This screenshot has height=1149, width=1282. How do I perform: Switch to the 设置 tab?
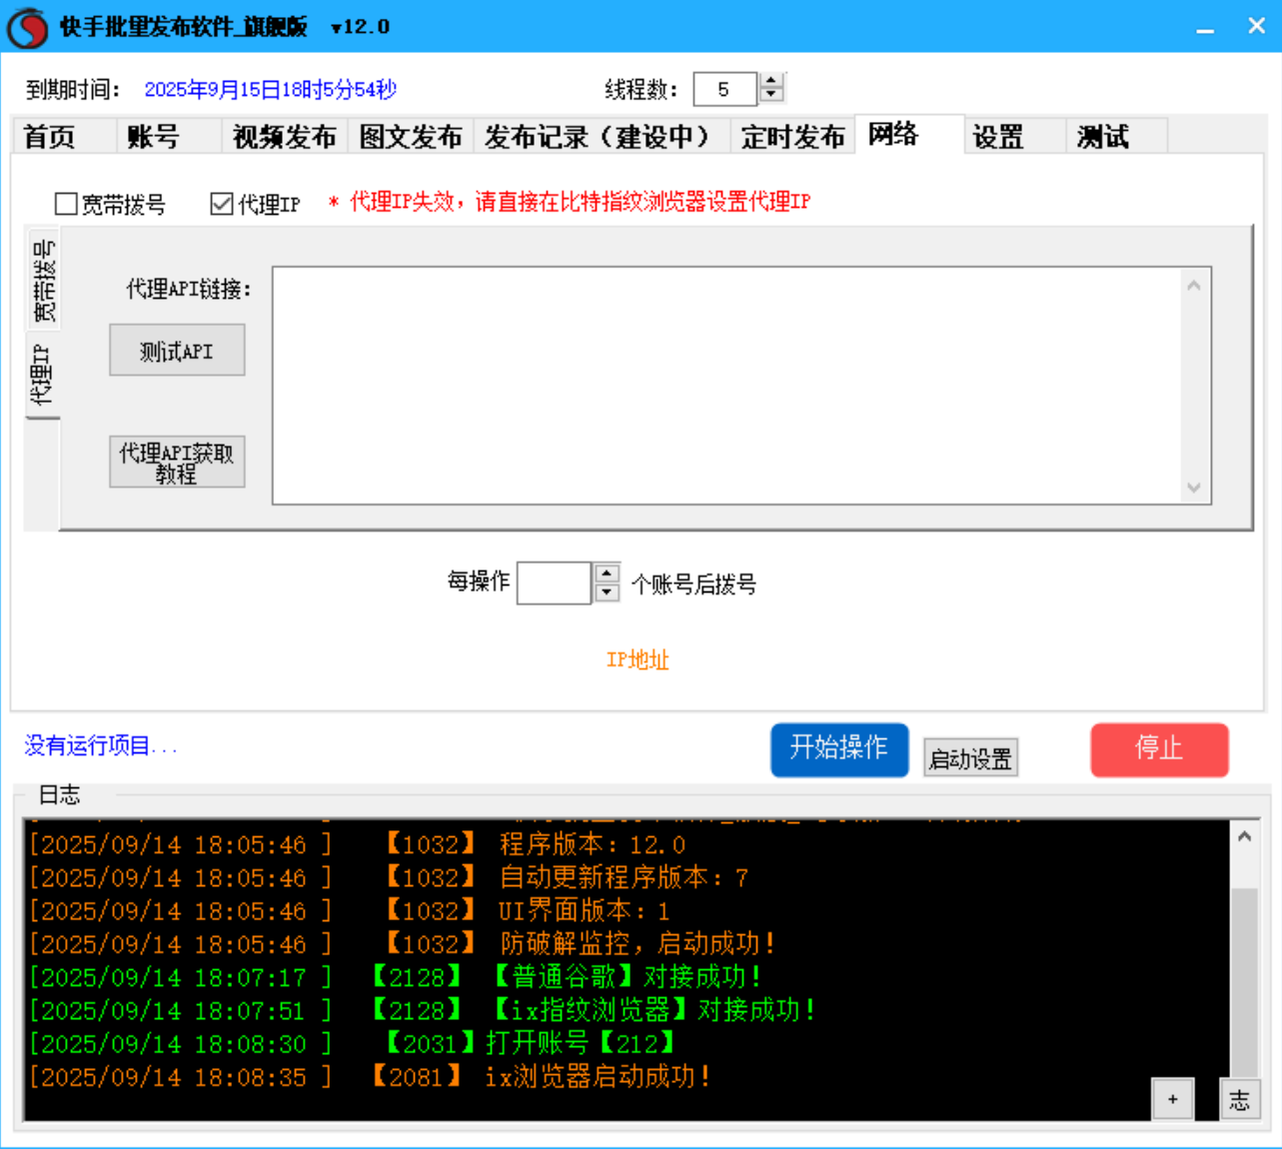997,138
